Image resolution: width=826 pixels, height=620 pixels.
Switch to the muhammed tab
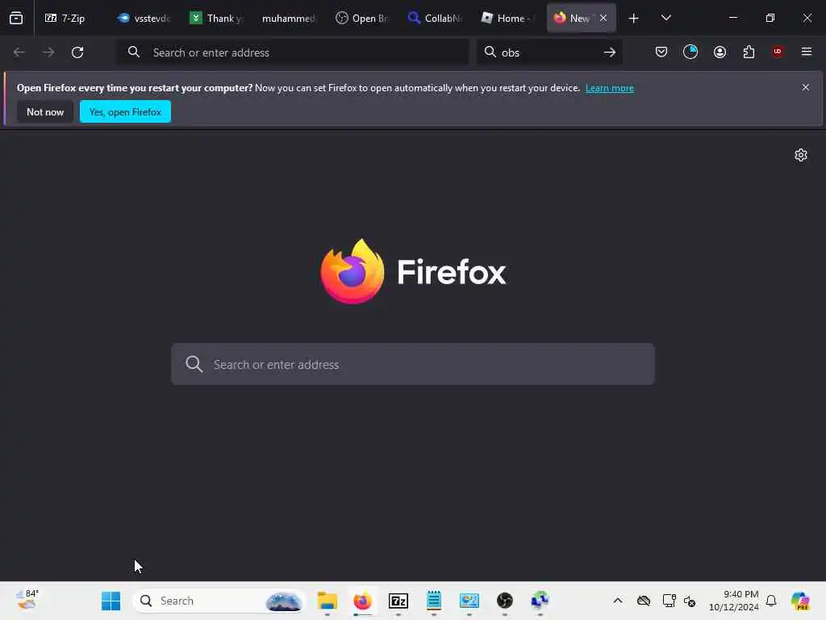(288, 18)
